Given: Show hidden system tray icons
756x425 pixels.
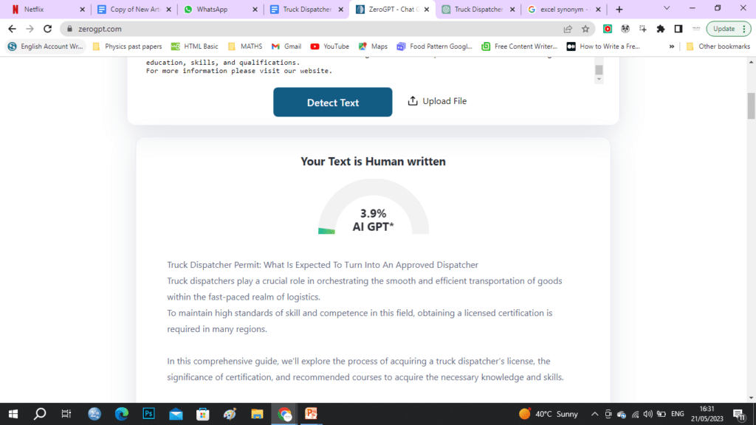Looking at the screenshot, I should [x=595, y=414].
